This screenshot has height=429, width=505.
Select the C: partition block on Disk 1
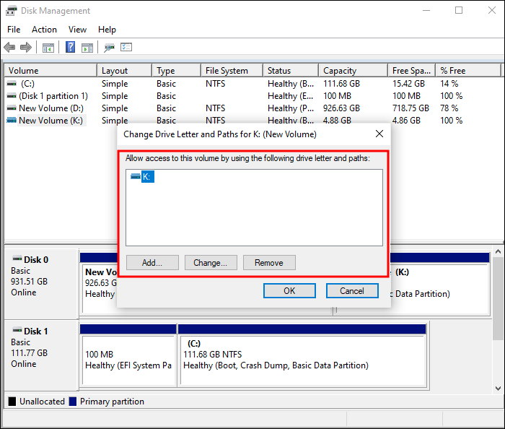point(302,356)
